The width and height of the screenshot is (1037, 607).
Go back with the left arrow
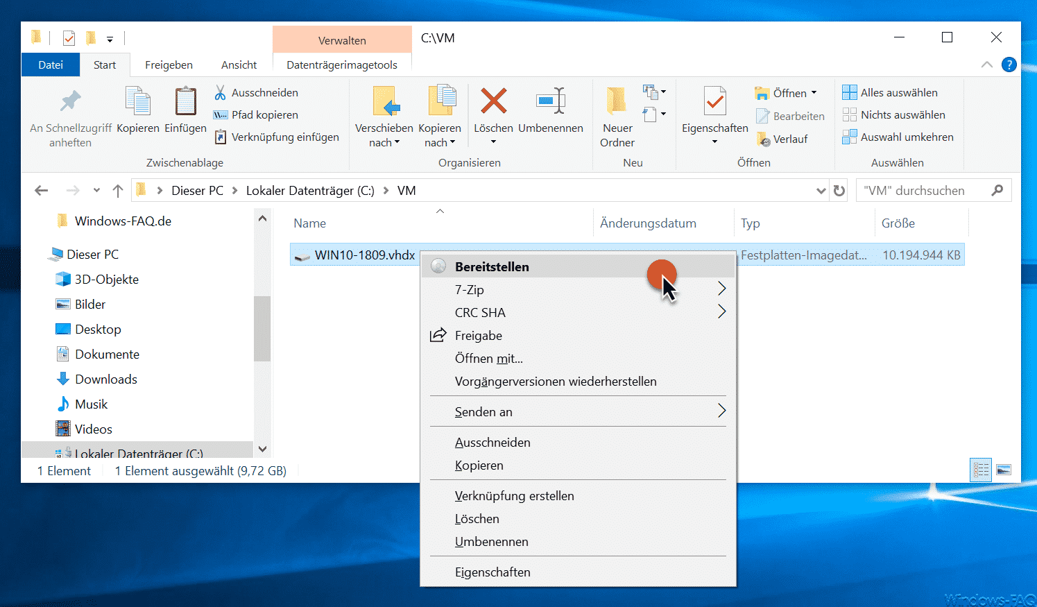[42, 190]
